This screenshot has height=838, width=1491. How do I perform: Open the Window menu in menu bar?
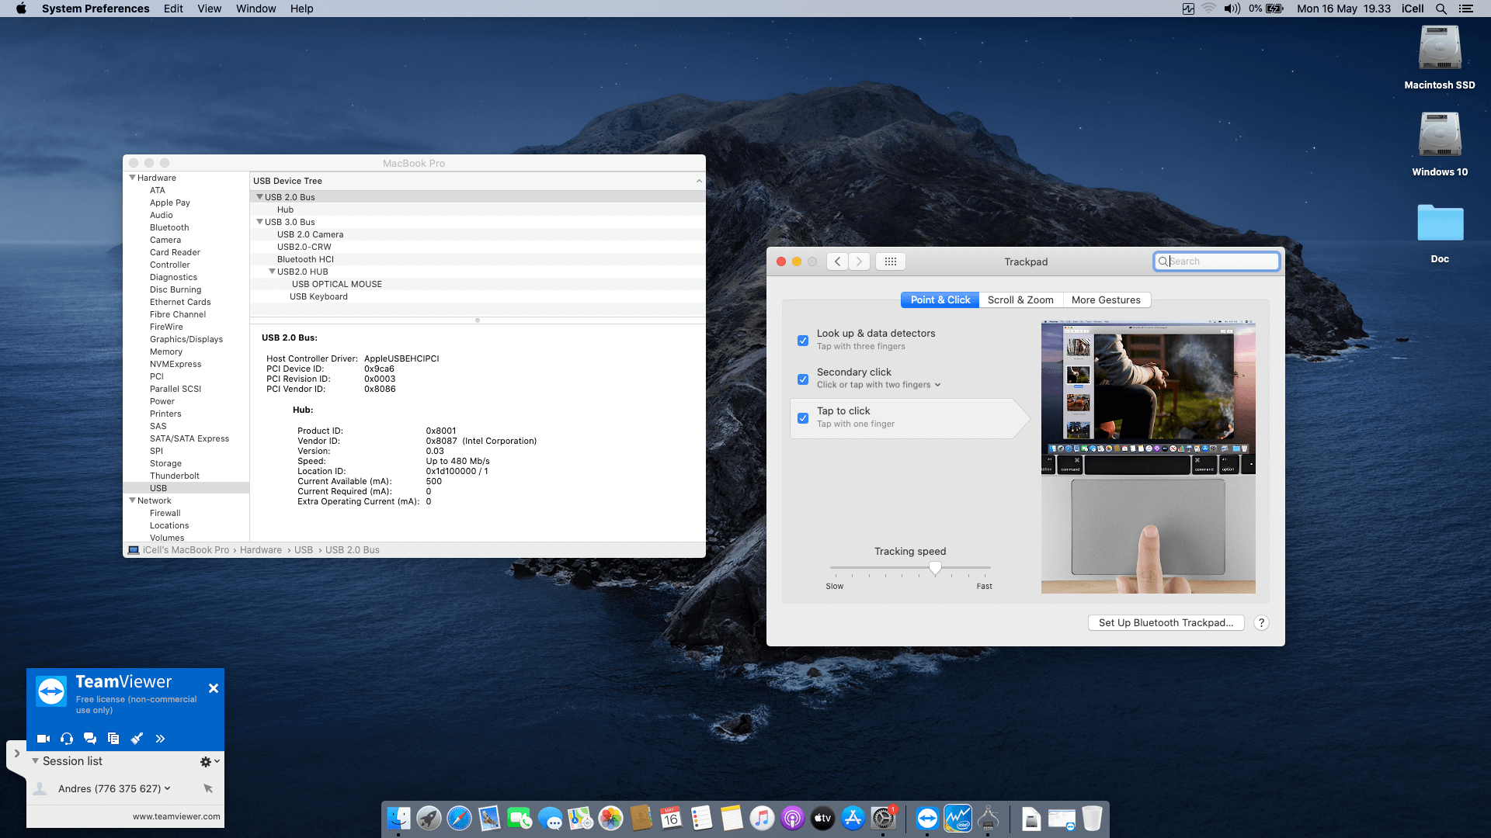pos(255,9)
